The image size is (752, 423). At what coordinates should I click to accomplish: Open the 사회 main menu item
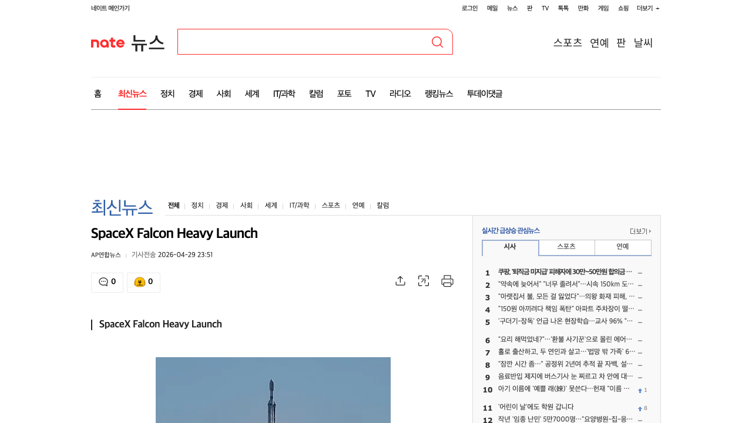224,93
